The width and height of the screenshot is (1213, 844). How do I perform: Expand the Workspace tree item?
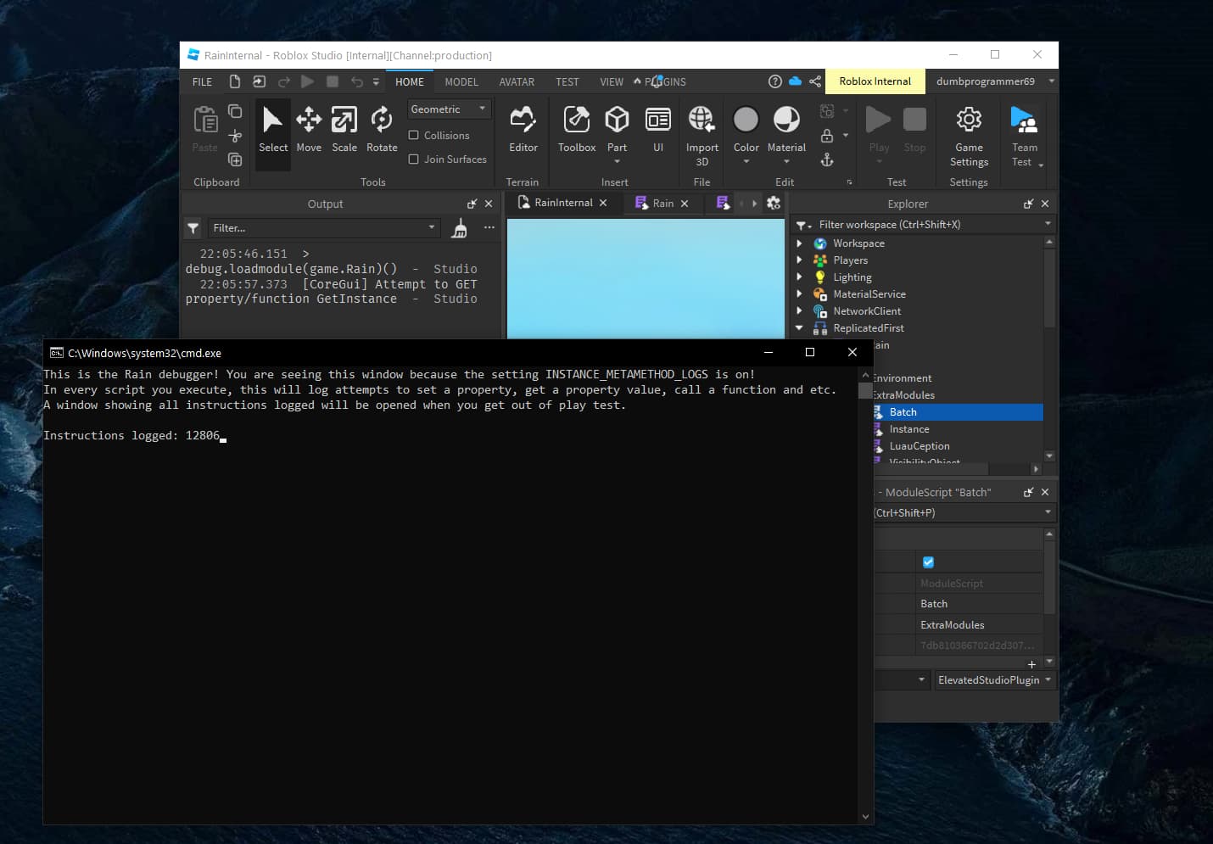tap(800, 243)
